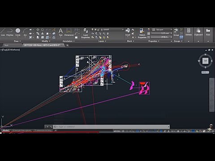Select the Polyline tool

click(x=10, y=32)
